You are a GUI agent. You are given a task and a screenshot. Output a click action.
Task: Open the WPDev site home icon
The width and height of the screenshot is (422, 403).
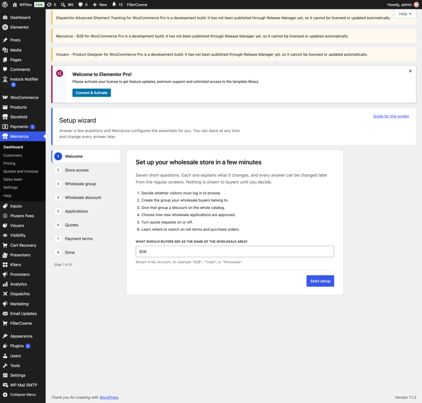[15, 5]
